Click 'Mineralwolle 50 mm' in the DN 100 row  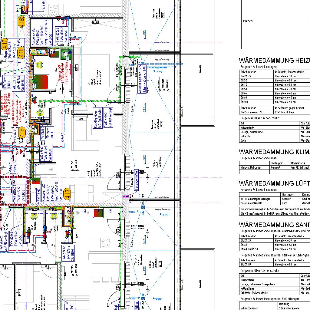point(285,102)
